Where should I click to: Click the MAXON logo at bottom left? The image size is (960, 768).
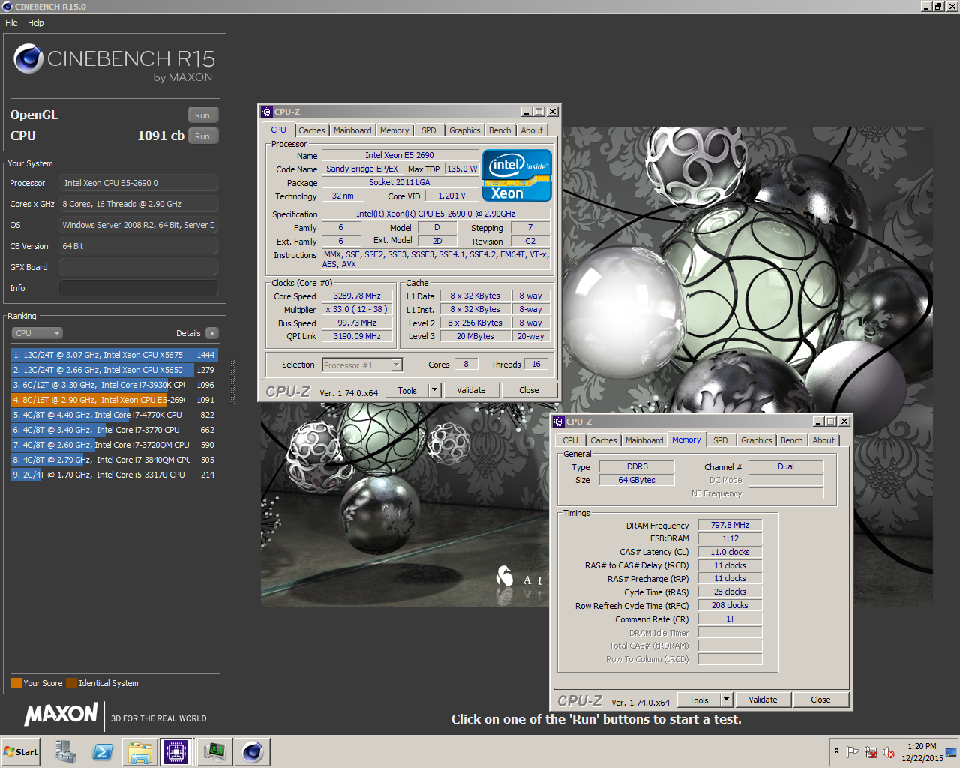pos(61,715)
